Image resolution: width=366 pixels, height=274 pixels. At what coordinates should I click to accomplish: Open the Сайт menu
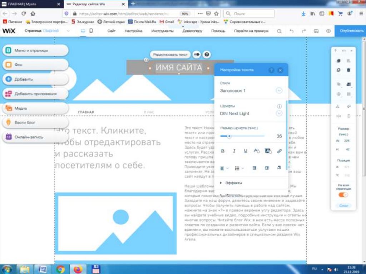tap(112, 31)
